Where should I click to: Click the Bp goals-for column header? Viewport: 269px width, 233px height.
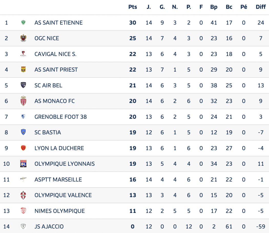[214, 7]
